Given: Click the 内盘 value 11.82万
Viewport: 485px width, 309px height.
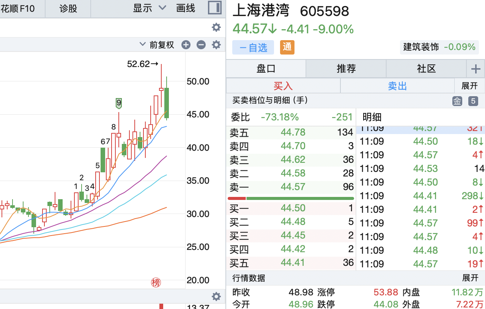Looking at the screenshot, I should click(x=467, y=292).
